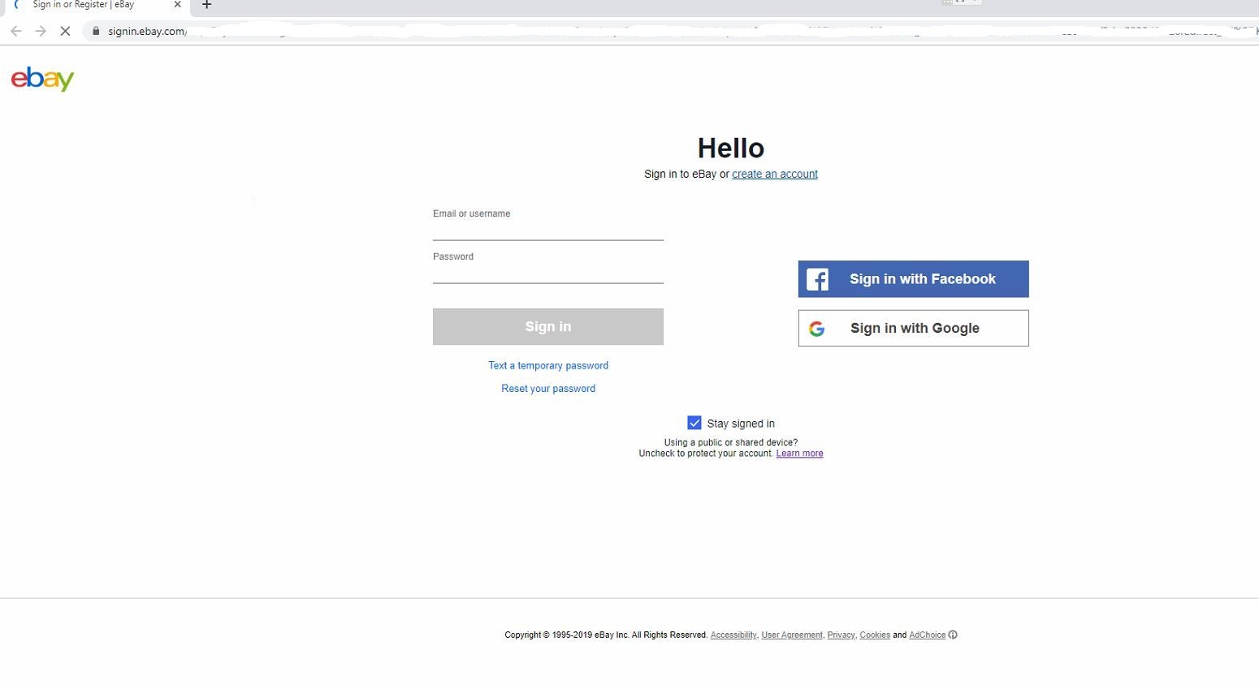Click the browser forward arrow
The image size is (1259, 689).
41,31
